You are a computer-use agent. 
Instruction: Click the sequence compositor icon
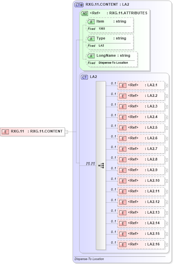tap(101, 165)
